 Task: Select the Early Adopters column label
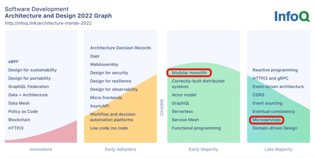(120, 149)
